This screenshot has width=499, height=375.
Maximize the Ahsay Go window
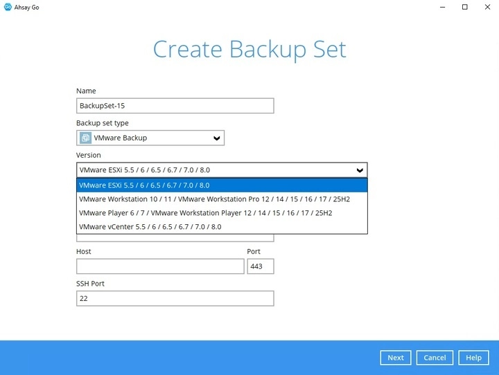click(x=465, y=7)
